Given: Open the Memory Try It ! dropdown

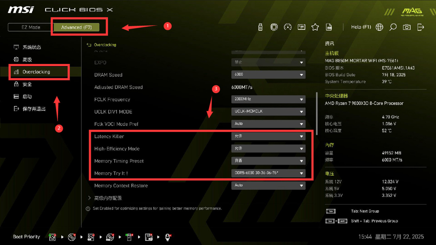Looking at the screenshot, I should tap(268, 173).
